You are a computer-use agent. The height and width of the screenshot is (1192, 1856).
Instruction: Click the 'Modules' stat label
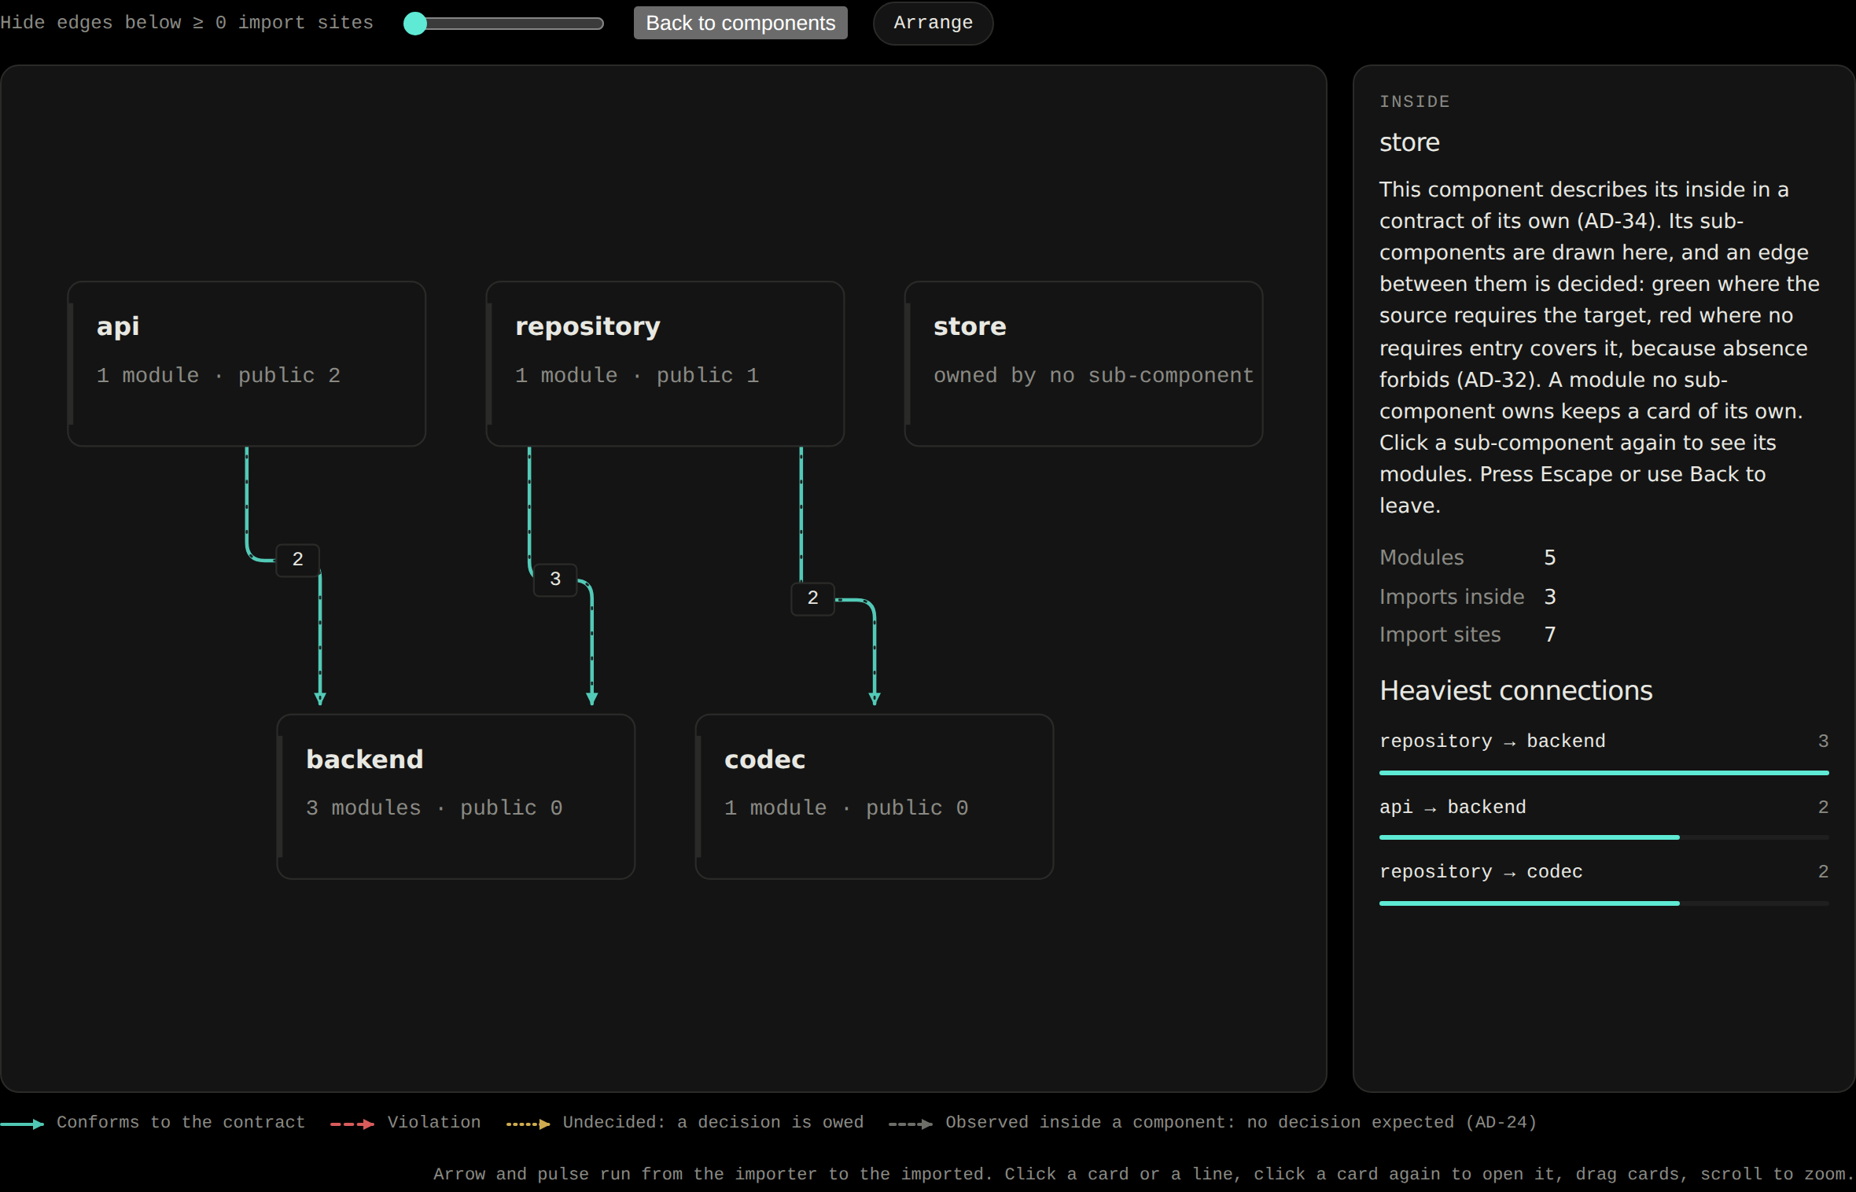(1421, 557)
